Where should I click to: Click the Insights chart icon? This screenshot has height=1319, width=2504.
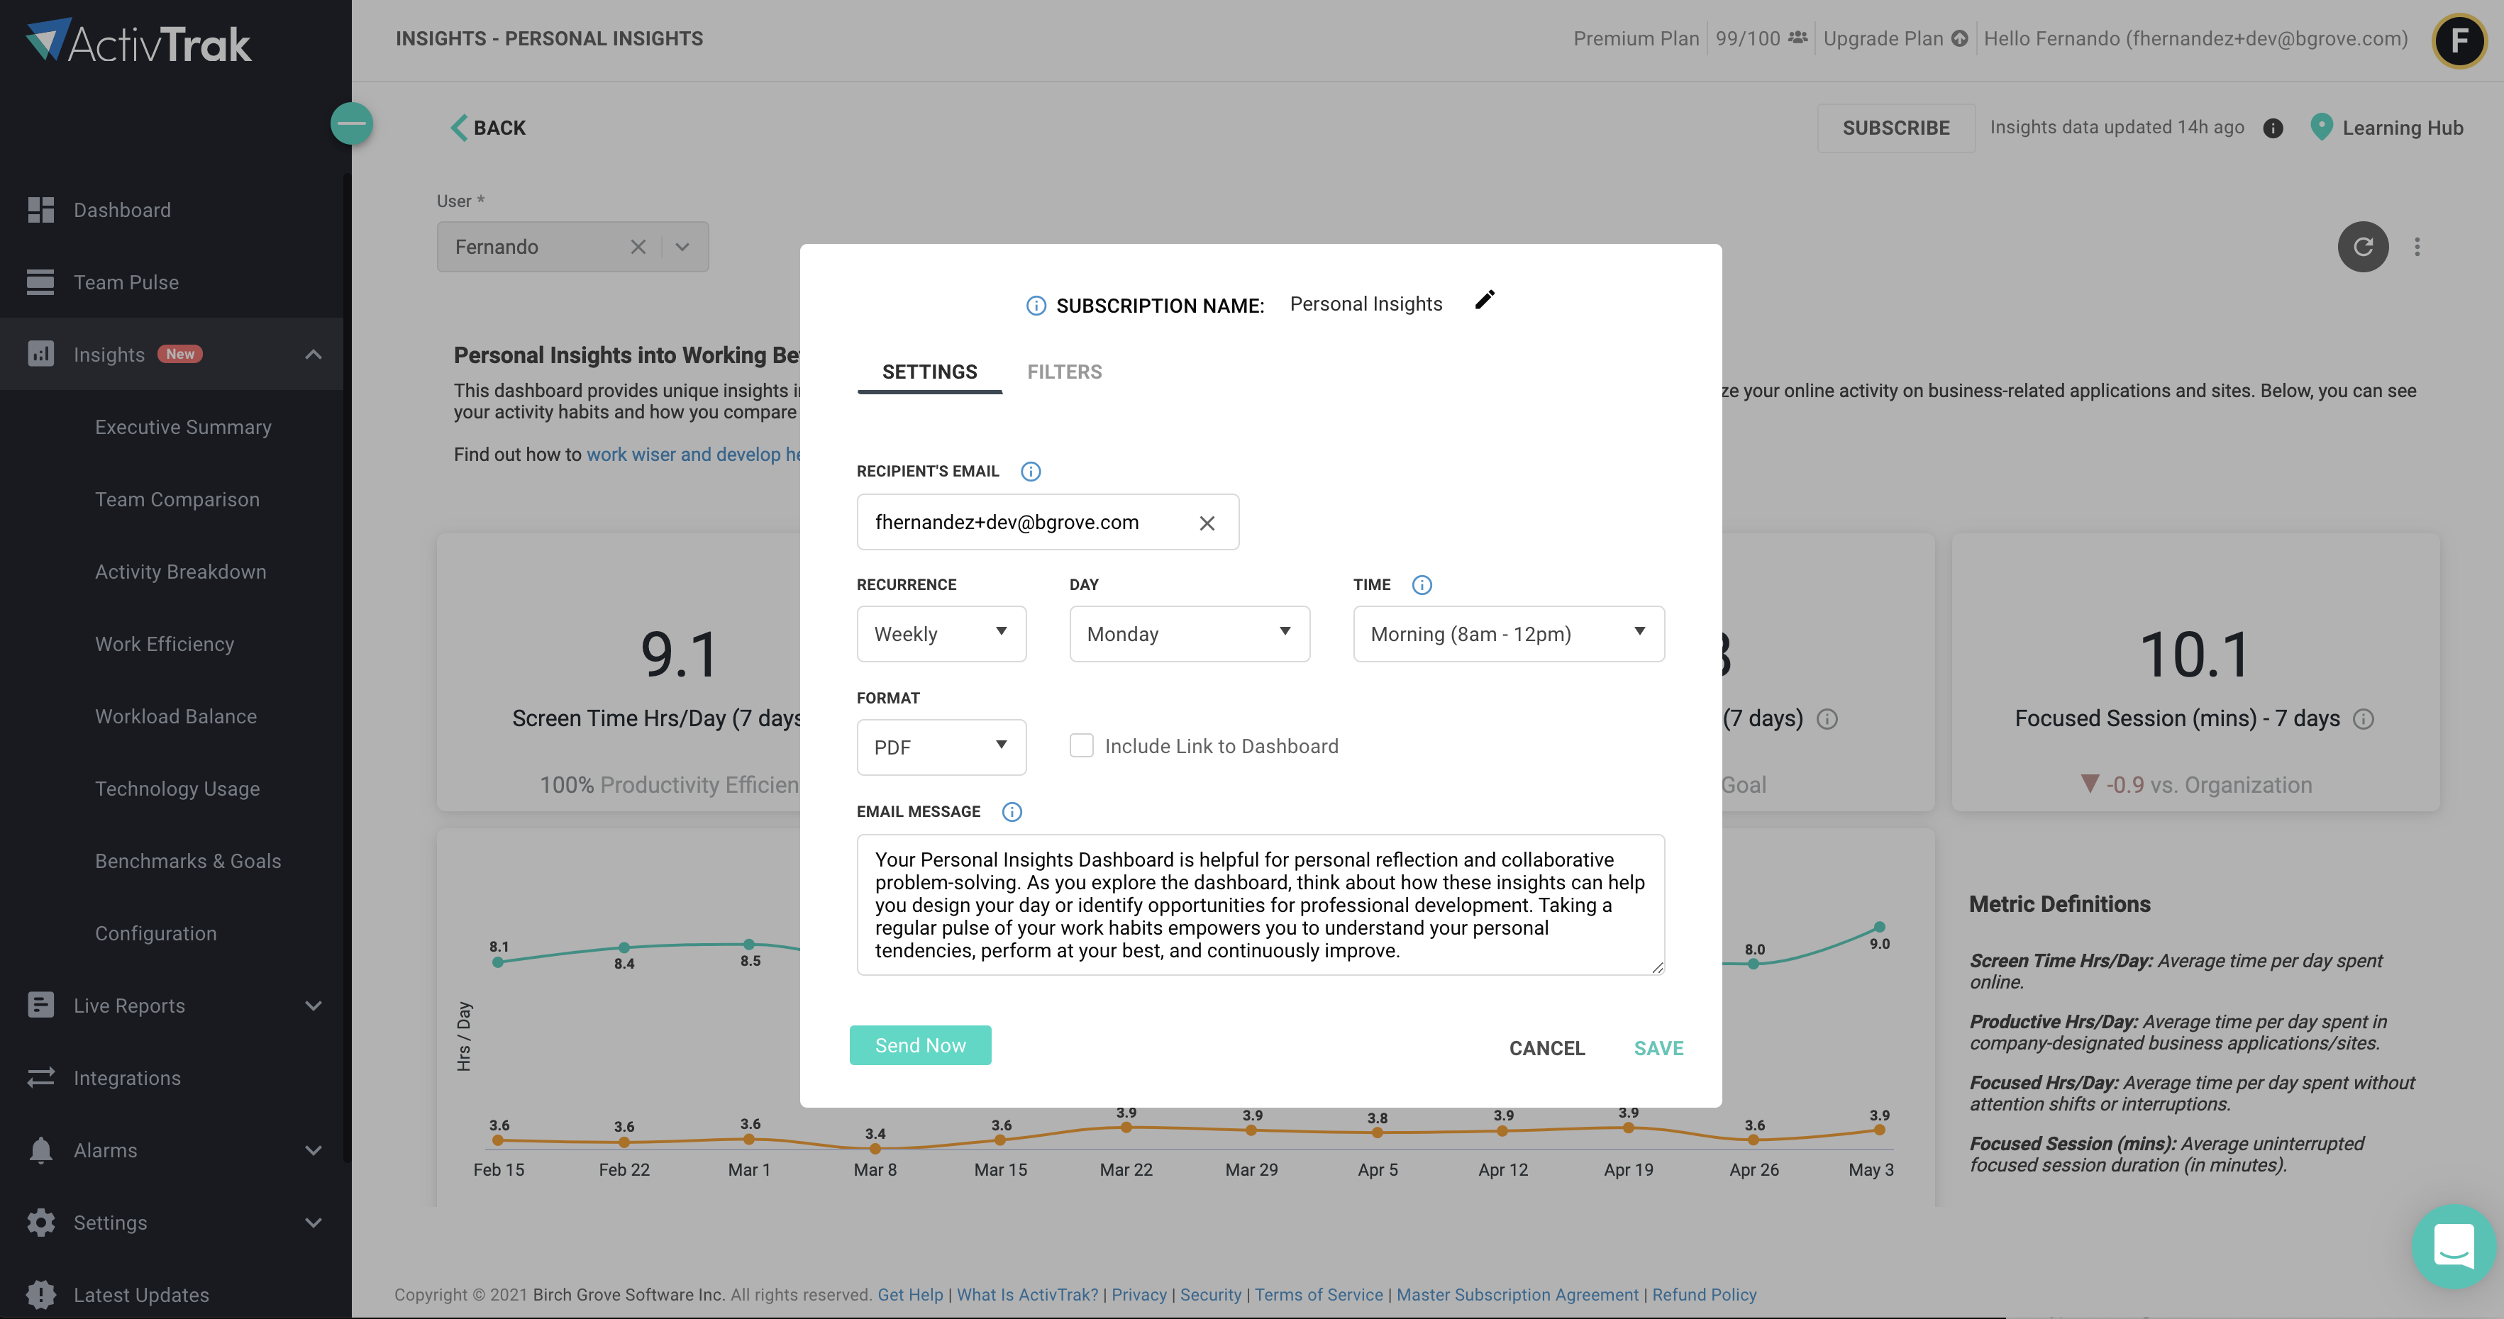(41, 354)
